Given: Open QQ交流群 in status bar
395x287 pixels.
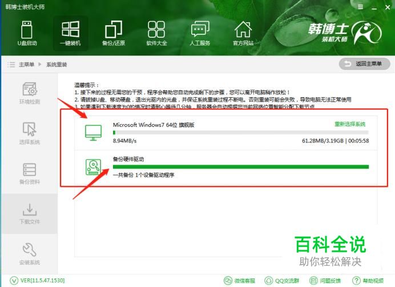Looking at the screenshot, I should (x=281, y=281).
